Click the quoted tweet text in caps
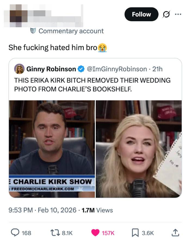 92,84
